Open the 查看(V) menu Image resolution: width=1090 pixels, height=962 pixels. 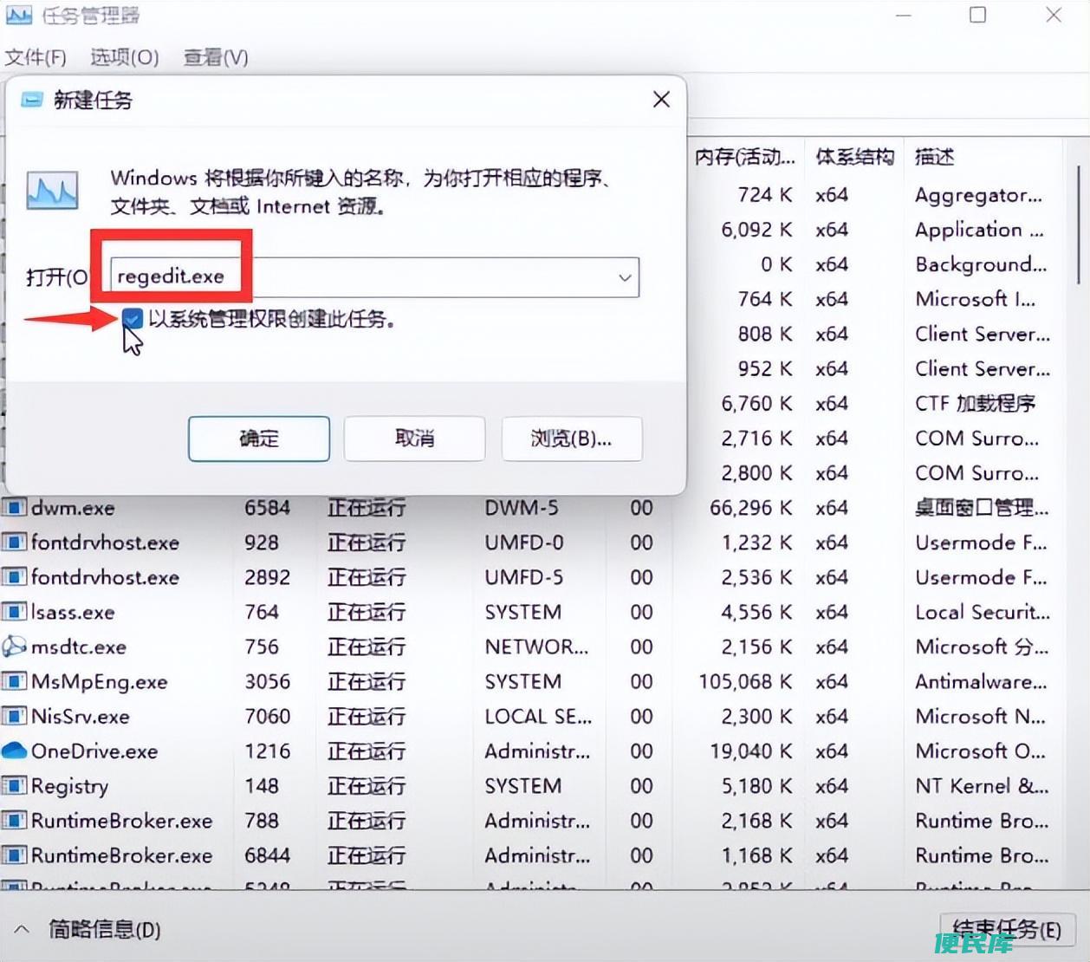(x=216, y=57)
